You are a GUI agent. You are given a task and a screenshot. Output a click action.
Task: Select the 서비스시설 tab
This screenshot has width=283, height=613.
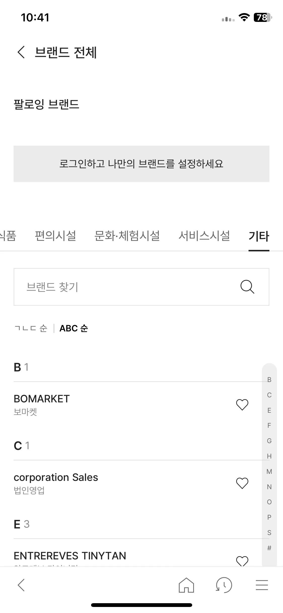(204, 236)
